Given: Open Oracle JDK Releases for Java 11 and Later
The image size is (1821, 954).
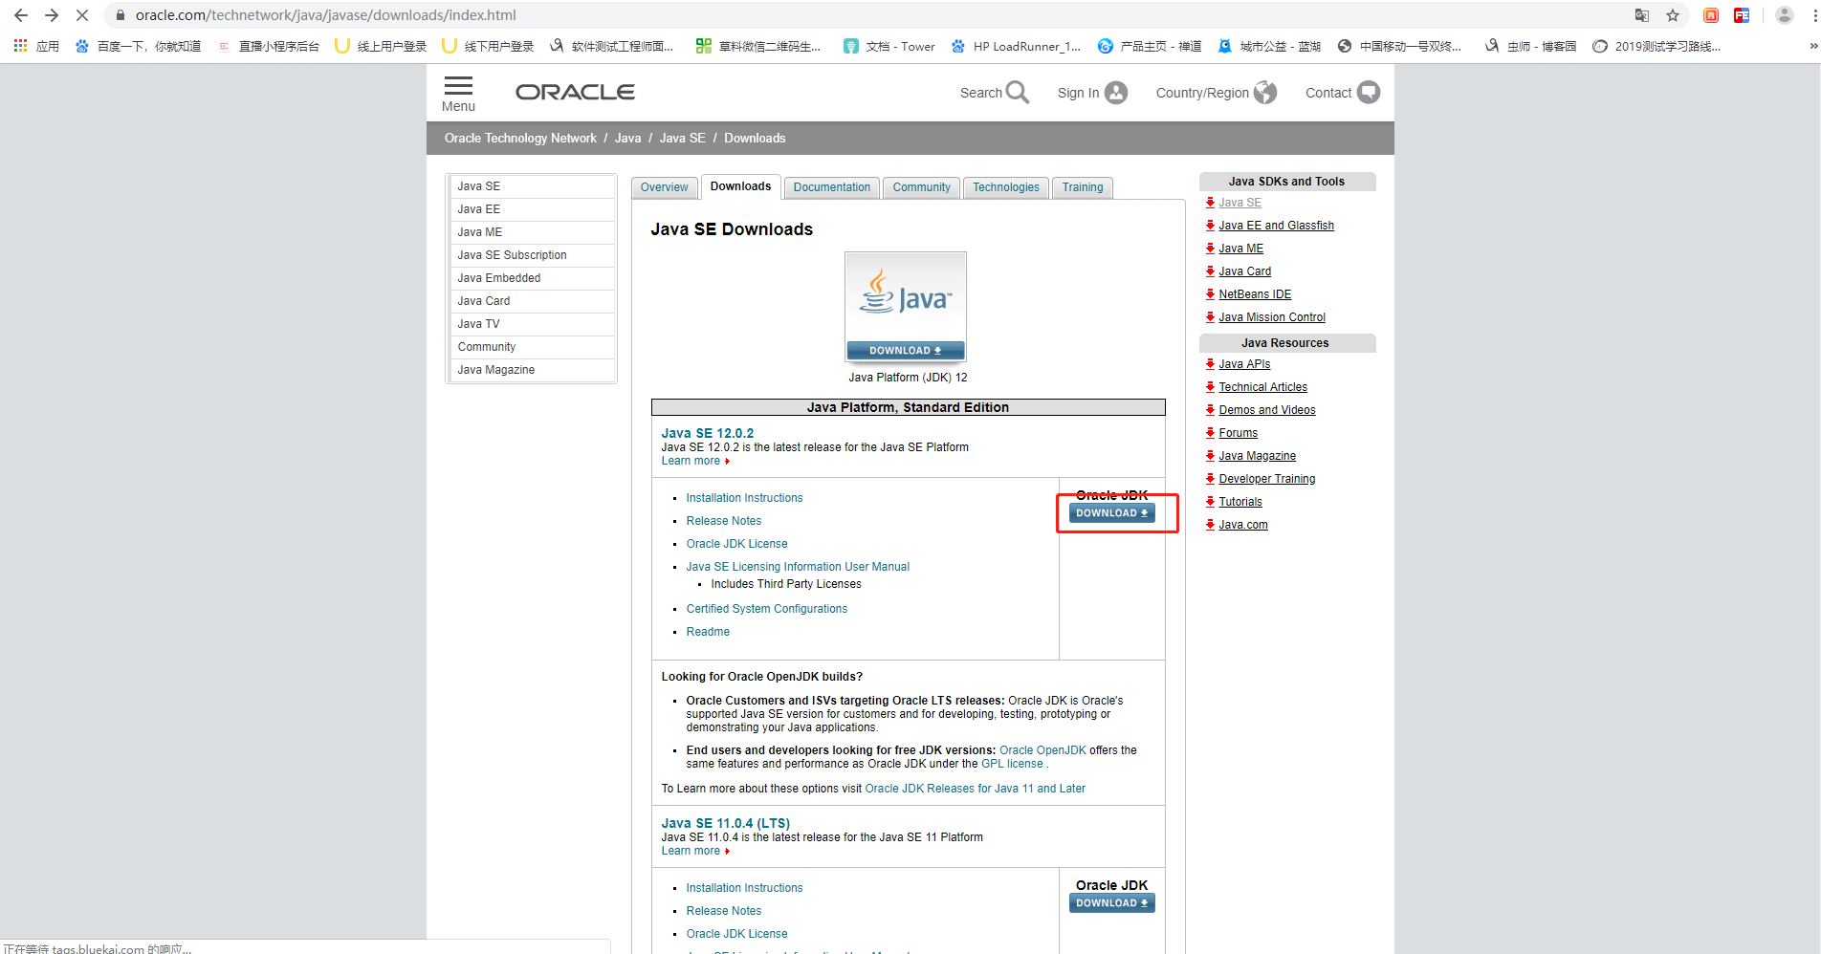Looking at the screenshot, I should click(x=976, y=789).
